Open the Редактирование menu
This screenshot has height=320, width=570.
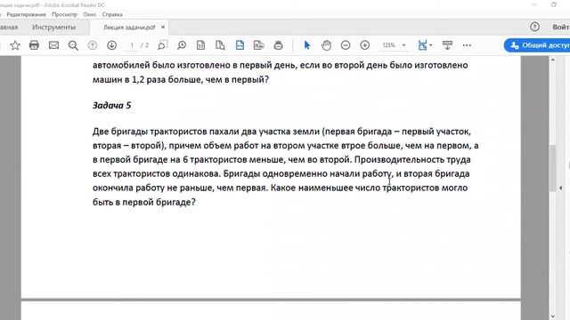pyautogui.click(x=26, y=14)
